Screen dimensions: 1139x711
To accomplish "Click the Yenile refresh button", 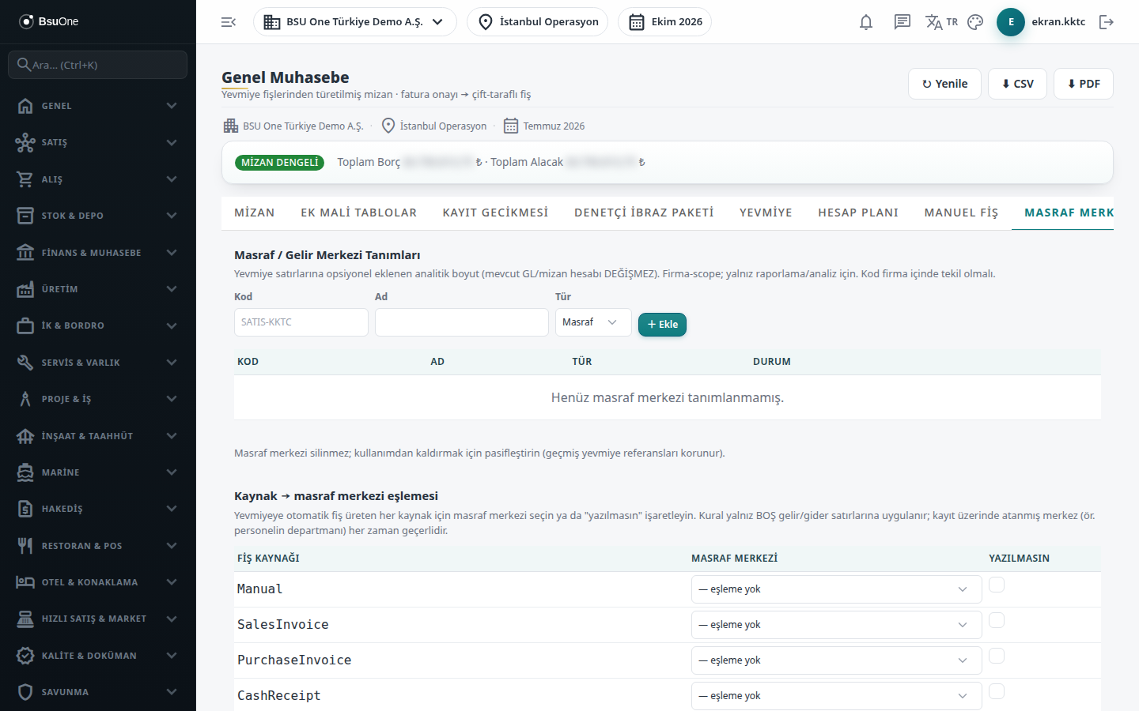I will tap(944, 84).
